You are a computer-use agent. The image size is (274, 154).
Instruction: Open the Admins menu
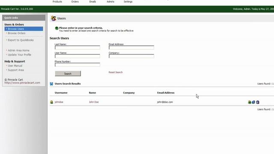click(110, 2)
